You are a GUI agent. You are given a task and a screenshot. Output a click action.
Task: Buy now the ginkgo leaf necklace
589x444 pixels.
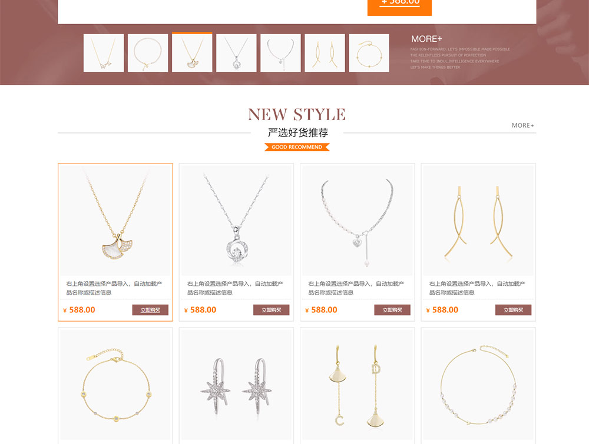(x=150, y=310)
